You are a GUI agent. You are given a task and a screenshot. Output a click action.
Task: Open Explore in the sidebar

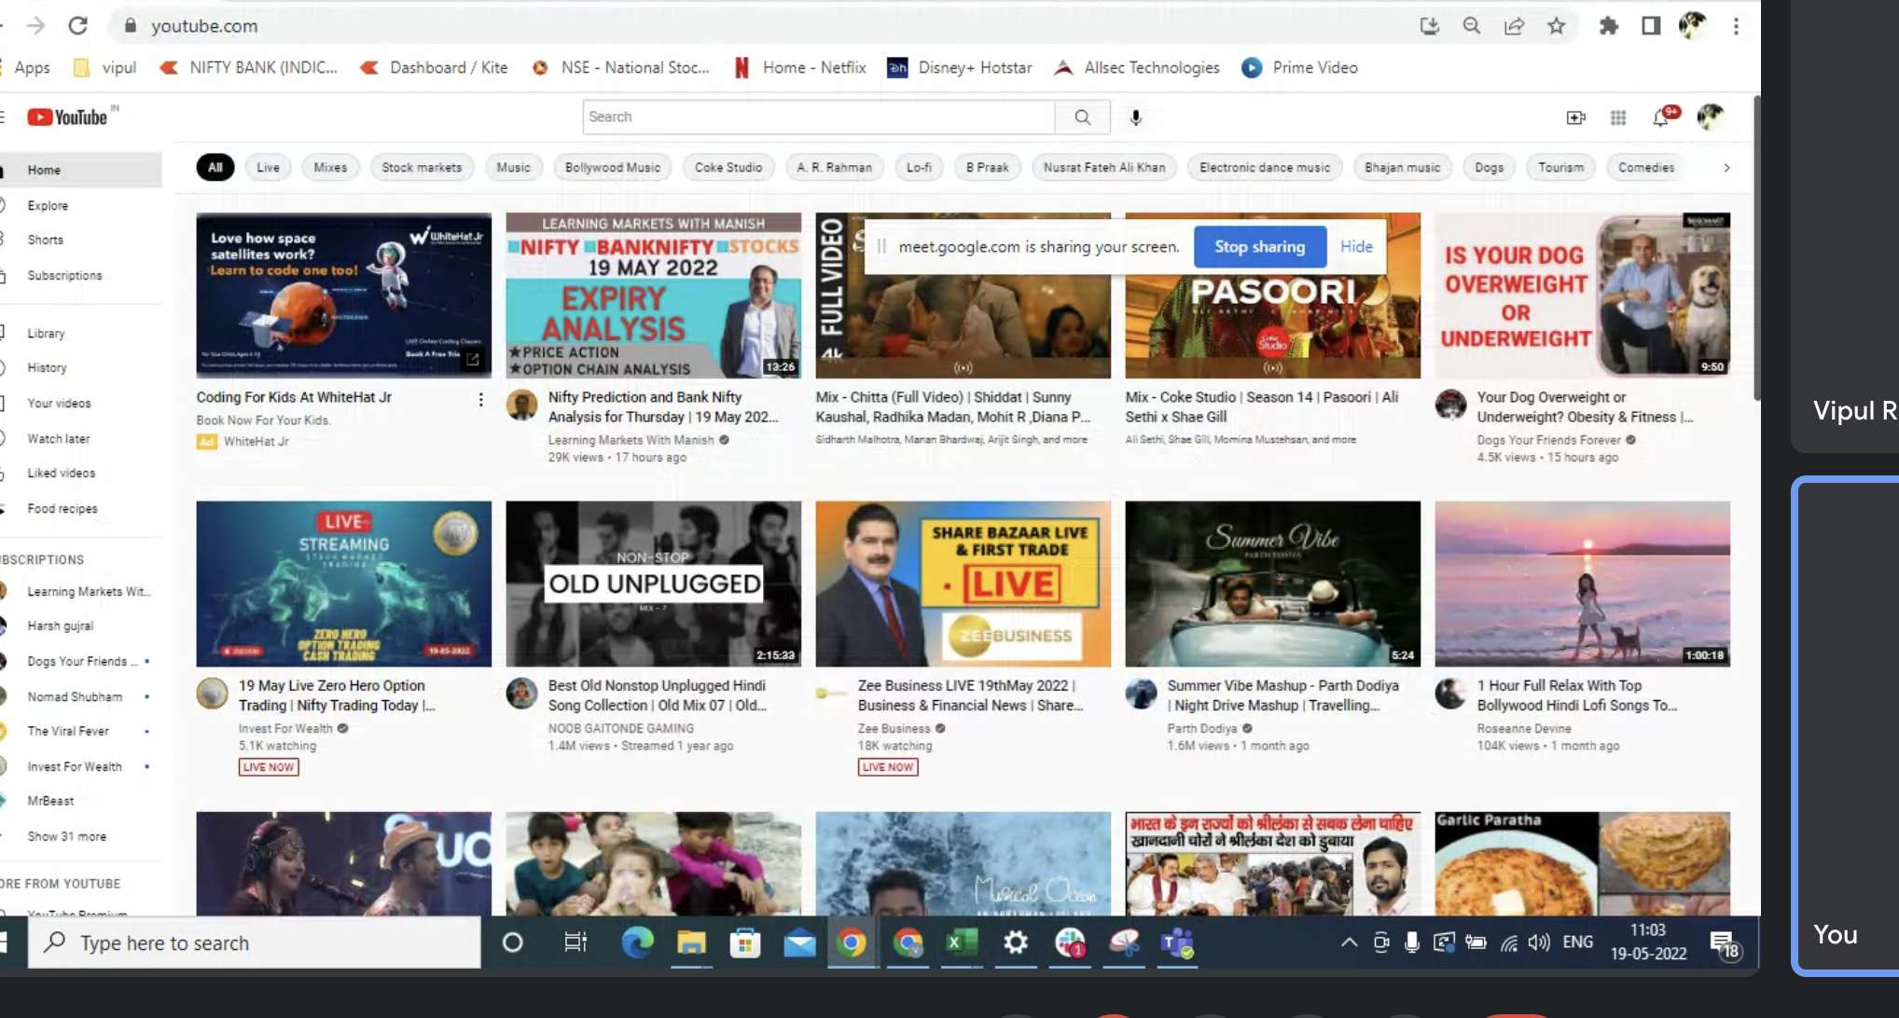48,205
